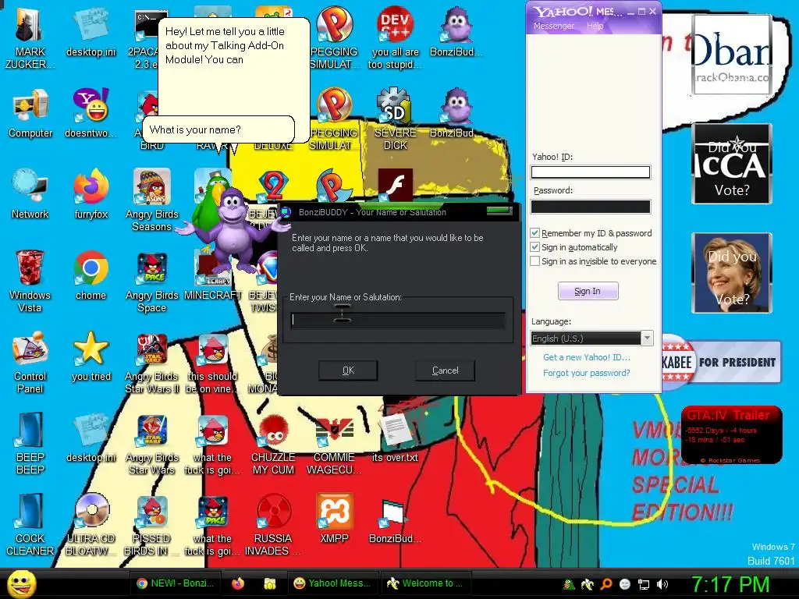Launch Angry Birds Space shortcut
The height and width of the screenshot is (599, 799).
click(152, 281)
